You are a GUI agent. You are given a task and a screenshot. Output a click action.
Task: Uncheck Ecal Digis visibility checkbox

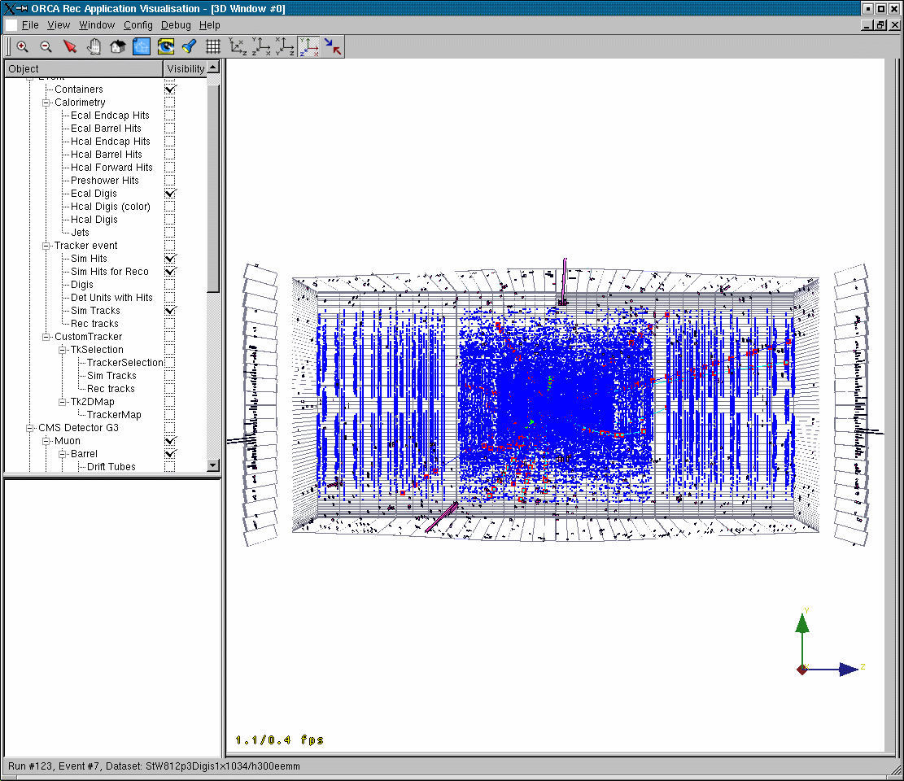(x=170, y=194)
